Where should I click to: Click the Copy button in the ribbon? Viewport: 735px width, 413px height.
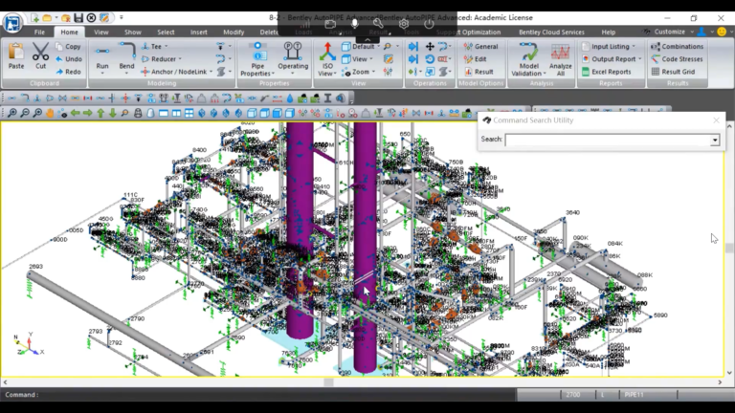coord(69,46)
